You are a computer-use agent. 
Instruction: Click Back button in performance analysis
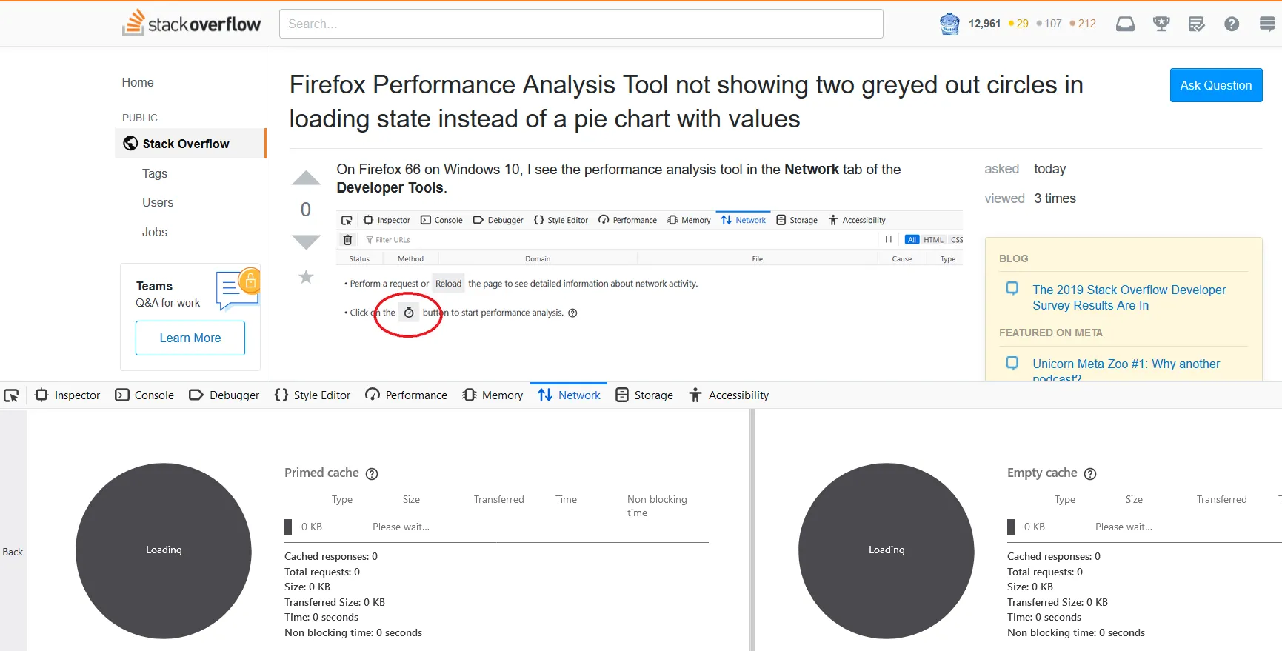13,552
